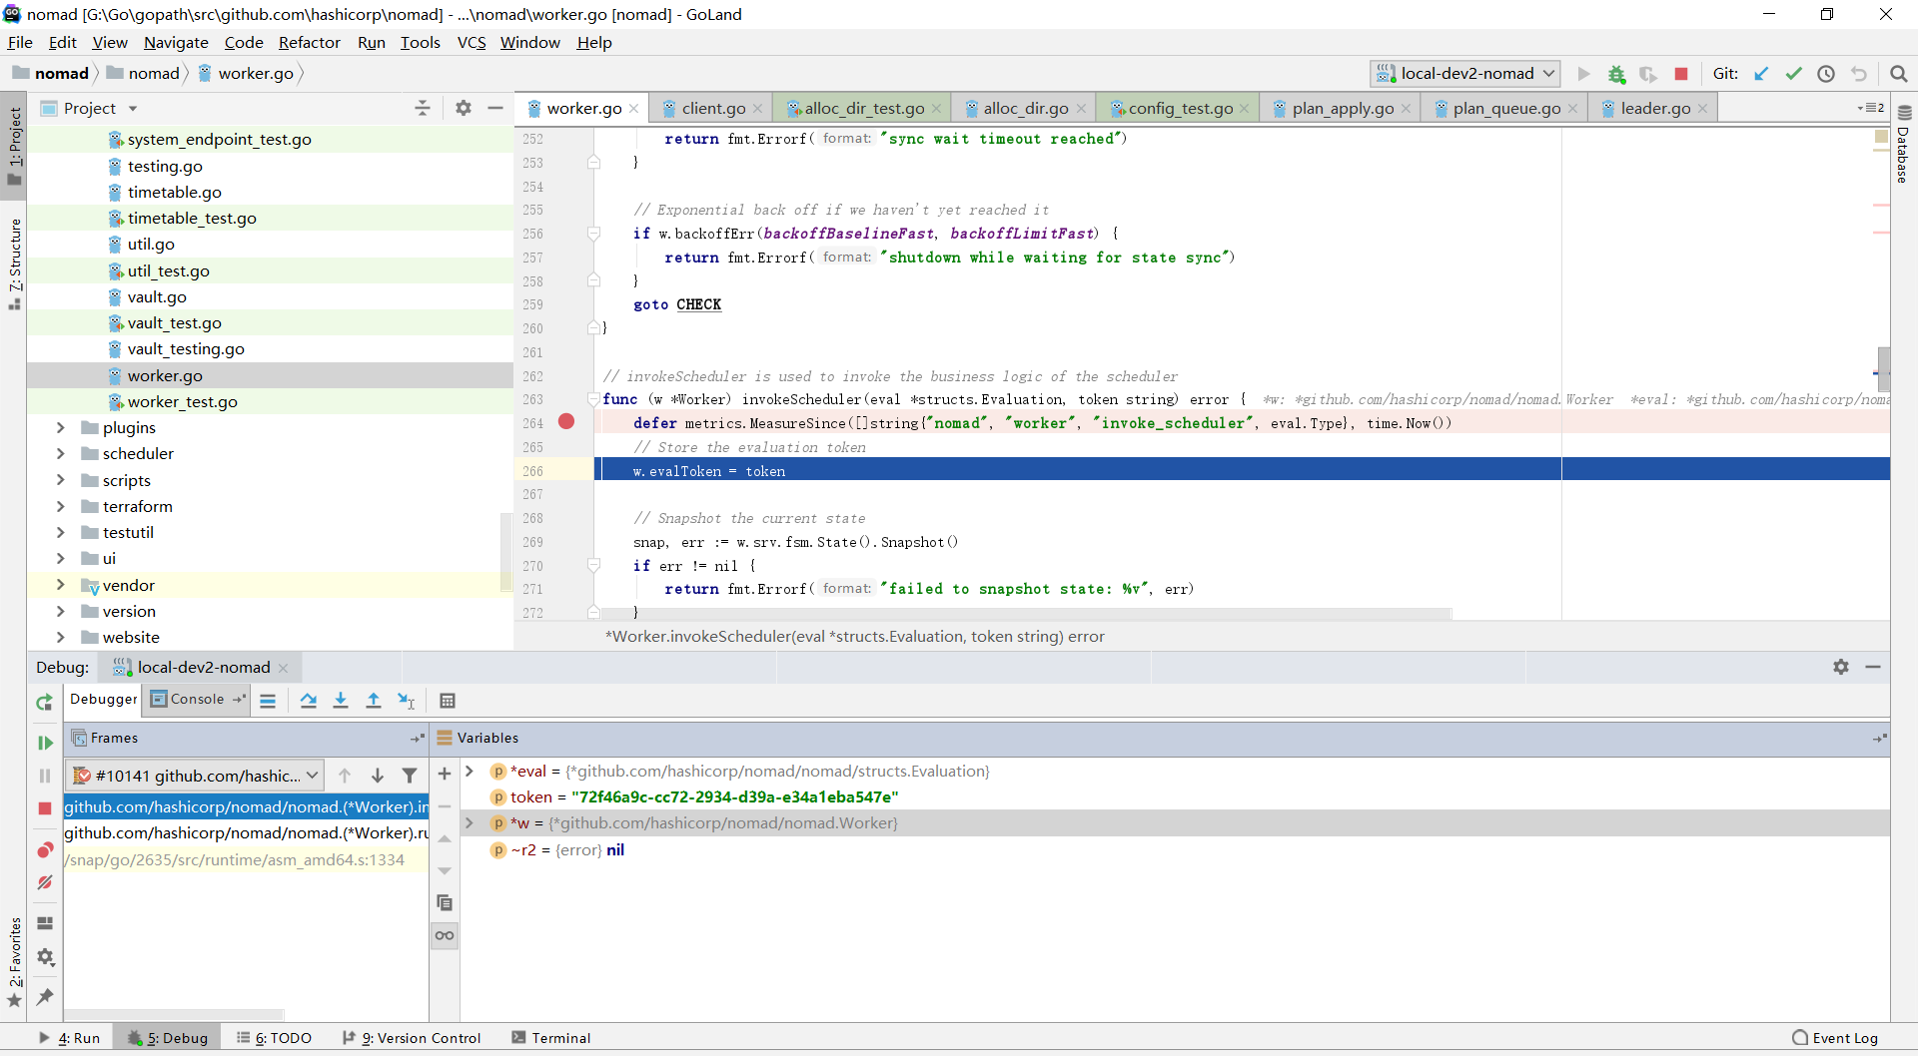Viewport: 1918px width, 1056px height.
Task: Click CHECK label link on line 259
Action: [698, 304]
